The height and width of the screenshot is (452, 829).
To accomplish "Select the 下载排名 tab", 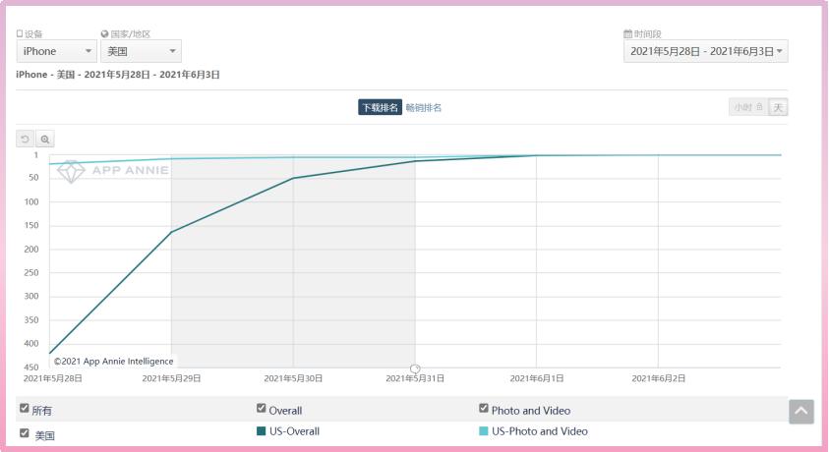I will [x=380, y=108].
